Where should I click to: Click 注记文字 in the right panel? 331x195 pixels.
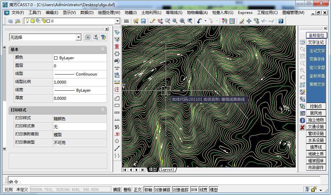click(x=317, y=51)
